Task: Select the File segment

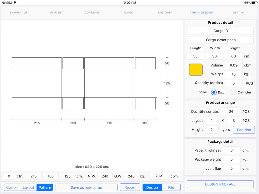Action: (x=171, y=188)
